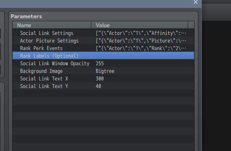This screenshot has height=151, width=231.
Task: Click the opacity value 255
Action: click(100, 63)
